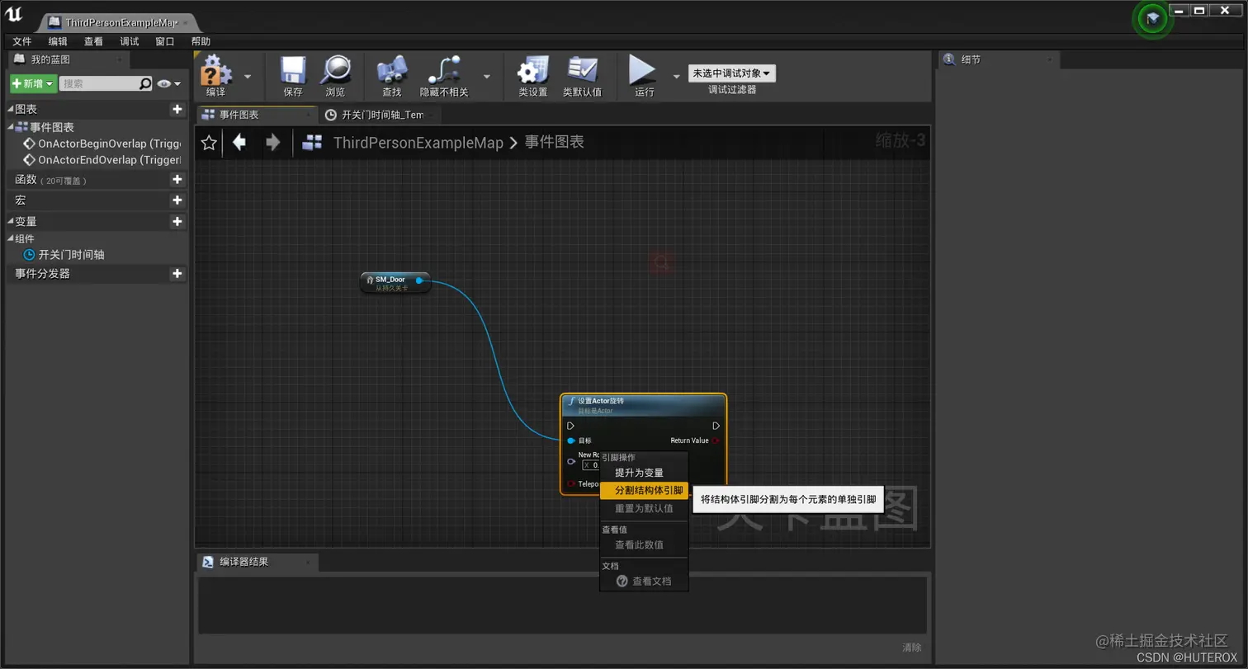
Task: Click the 浏览 (Browse) magnifier icon
Action: point(335,70)
